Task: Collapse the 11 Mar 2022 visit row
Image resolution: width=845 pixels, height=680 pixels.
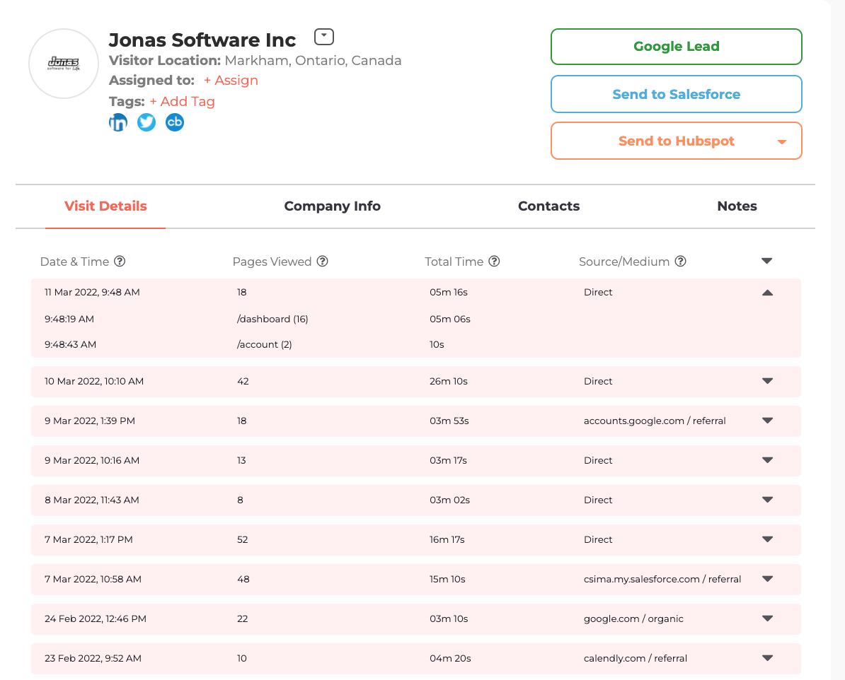Action: [767, 293]
